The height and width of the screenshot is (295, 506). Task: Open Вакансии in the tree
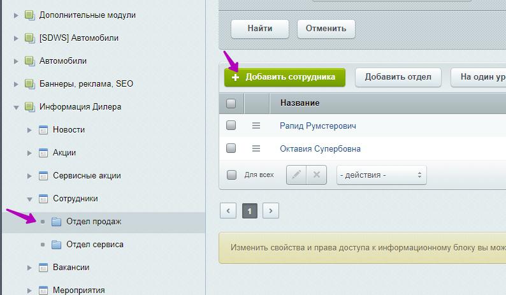(x=71, y=267)
